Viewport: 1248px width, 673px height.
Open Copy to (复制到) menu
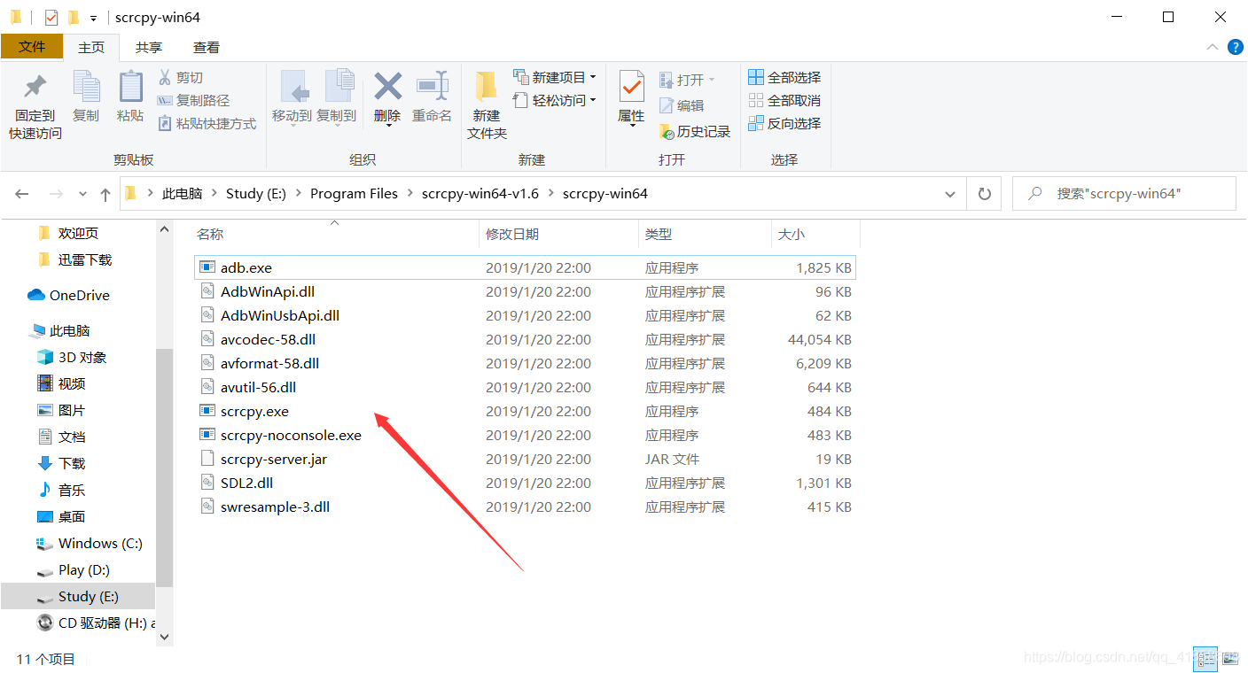(x=337, y=97)
